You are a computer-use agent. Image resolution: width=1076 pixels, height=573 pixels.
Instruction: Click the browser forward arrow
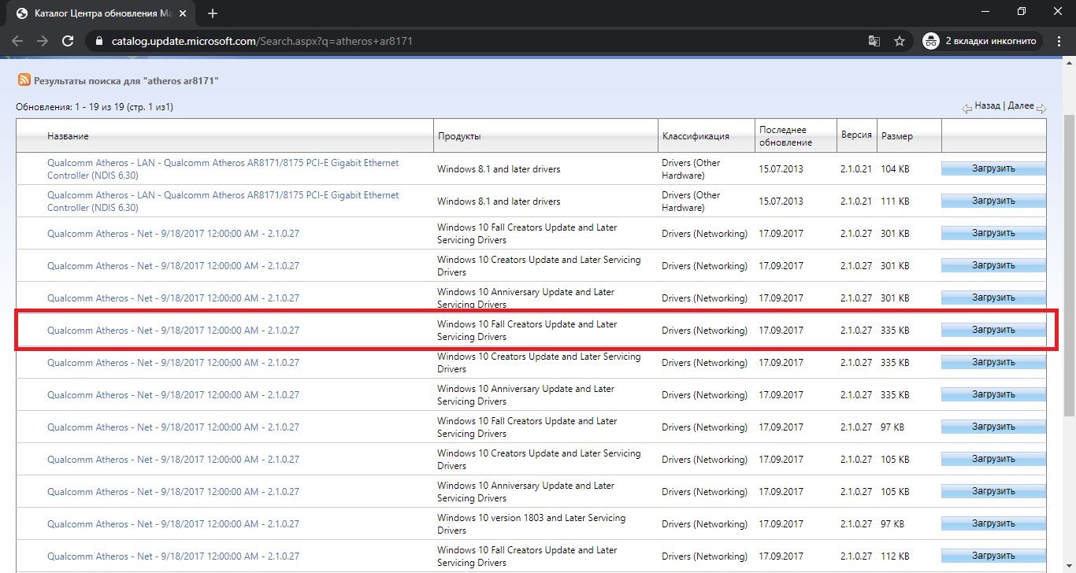tap(43, 41)
